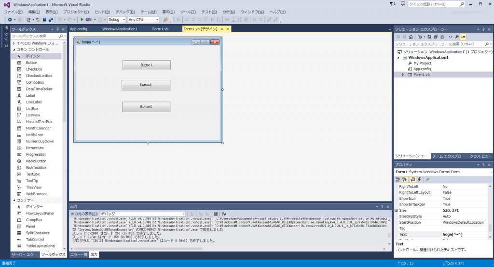494x267 pixels.
Task: Switch to the サーバー エクスプローラー tab
Action: point(25,254)
